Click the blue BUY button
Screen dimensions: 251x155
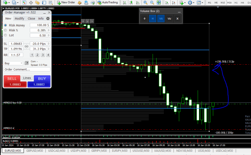click(x=39, y=82)
